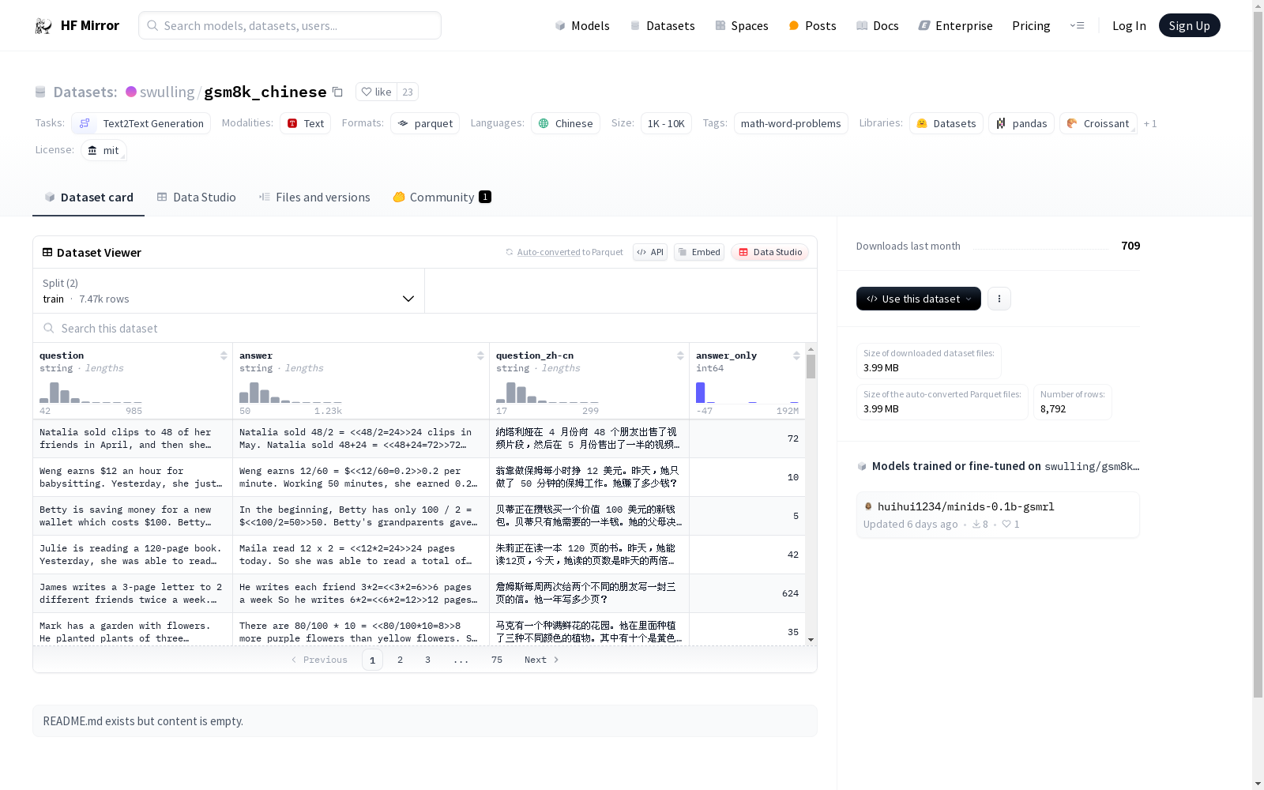Viewport: 1264px width, 790px height.
Task: Click the table scrollbar down arrow
Action: coord(811,640)
